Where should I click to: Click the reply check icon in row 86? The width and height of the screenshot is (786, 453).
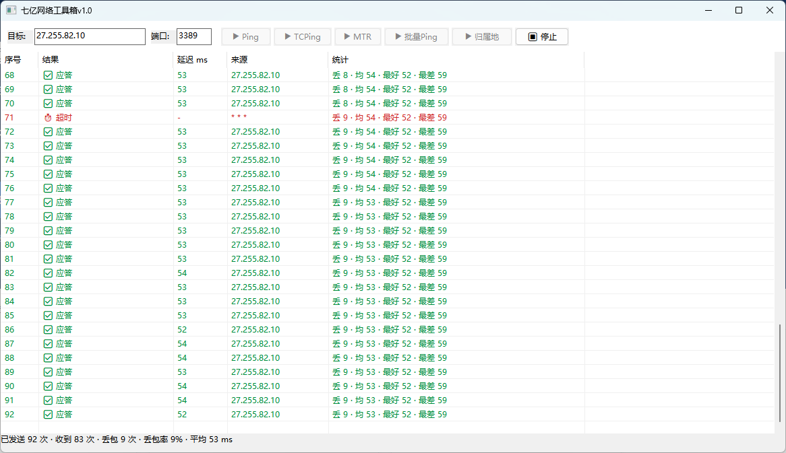(48, 330)
